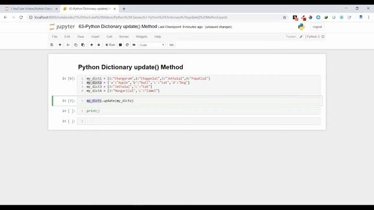Image resolution: width=374 pixels, height=210 pixels.
Task: Restart kernel and run all cells icon
Action: pyautogui.click(x=134, y=45)
